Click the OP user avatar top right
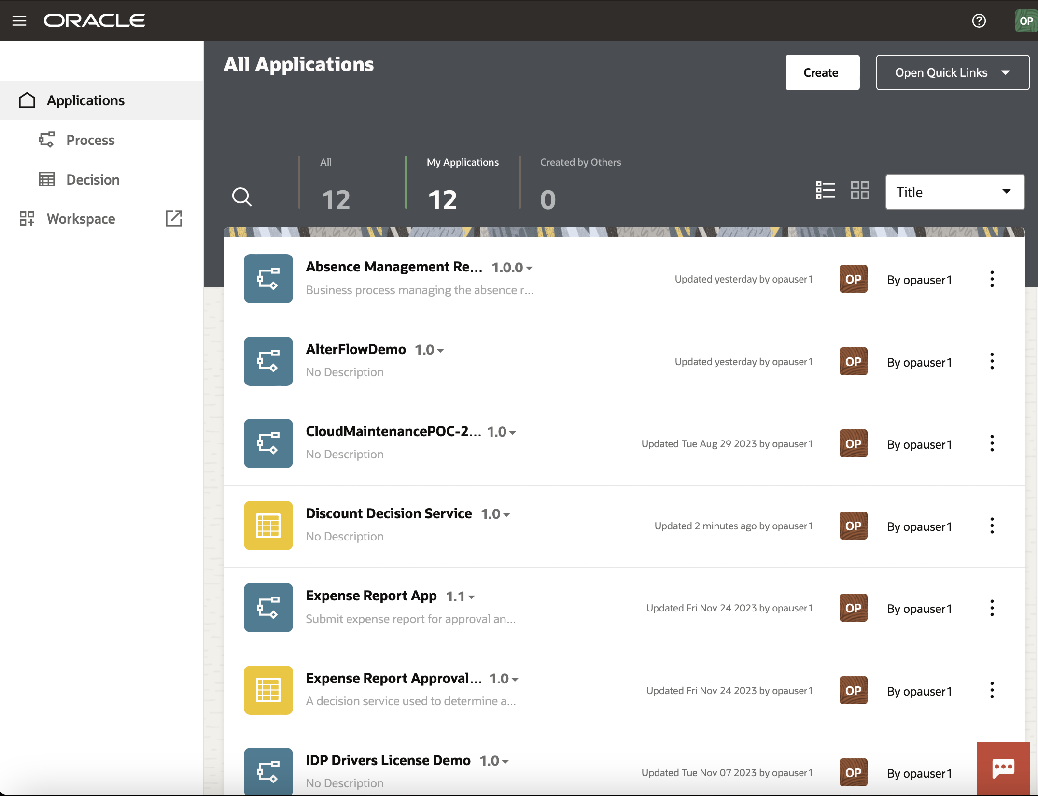 tap(1024, 20)
